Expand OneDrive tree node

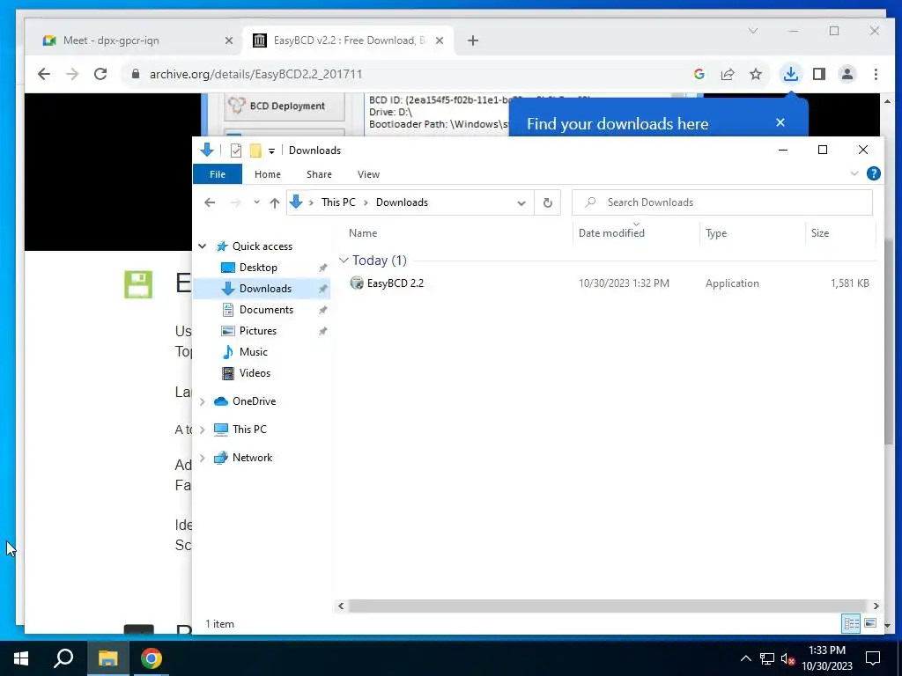point(202,401)
